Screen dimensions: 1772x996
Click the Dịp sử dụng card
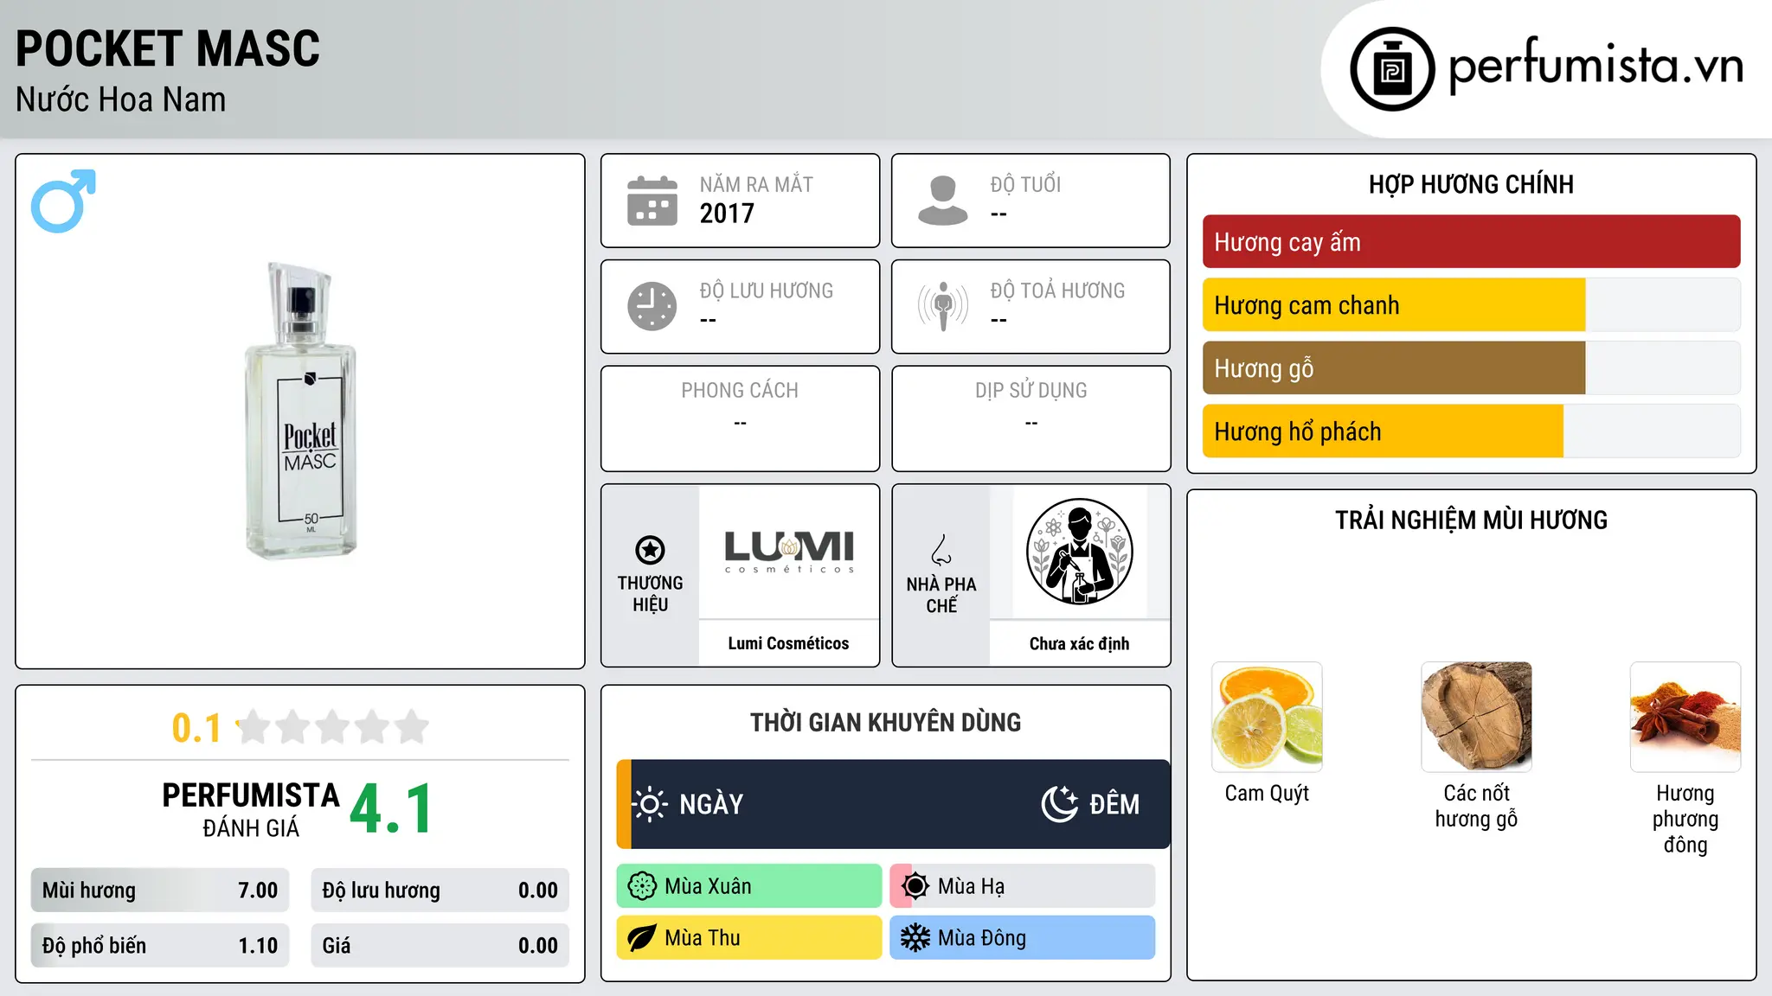tap(1030, 418)
